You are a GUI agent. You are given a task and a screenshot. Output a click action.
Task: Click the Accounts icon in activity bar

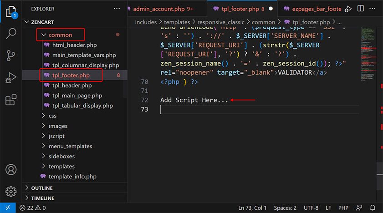tap(11, 170)
